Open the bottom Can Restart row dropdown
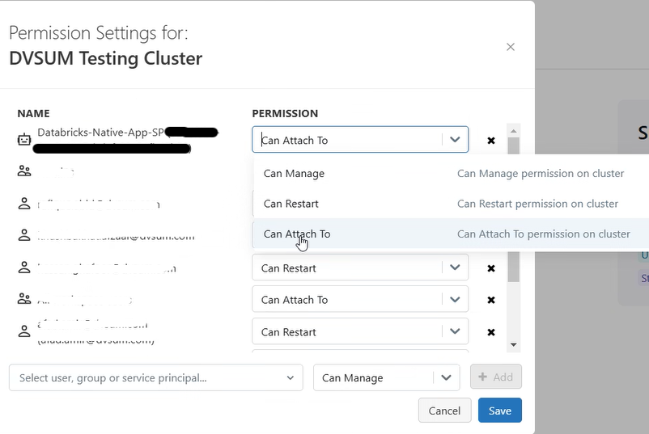The image size is (649, 434). click(x=360, y=331)
